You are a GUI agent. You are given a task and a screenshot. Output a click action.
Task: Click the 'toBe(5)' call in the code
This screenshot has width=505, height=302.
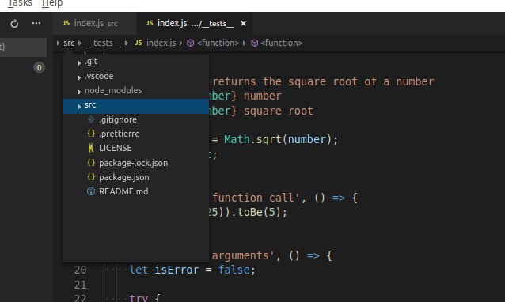259,212
